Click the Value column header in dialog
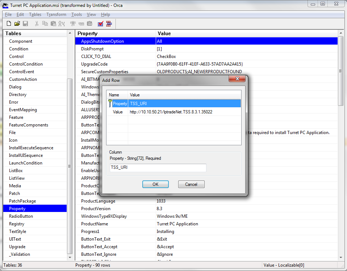347x271 pixels. [184, 95]
